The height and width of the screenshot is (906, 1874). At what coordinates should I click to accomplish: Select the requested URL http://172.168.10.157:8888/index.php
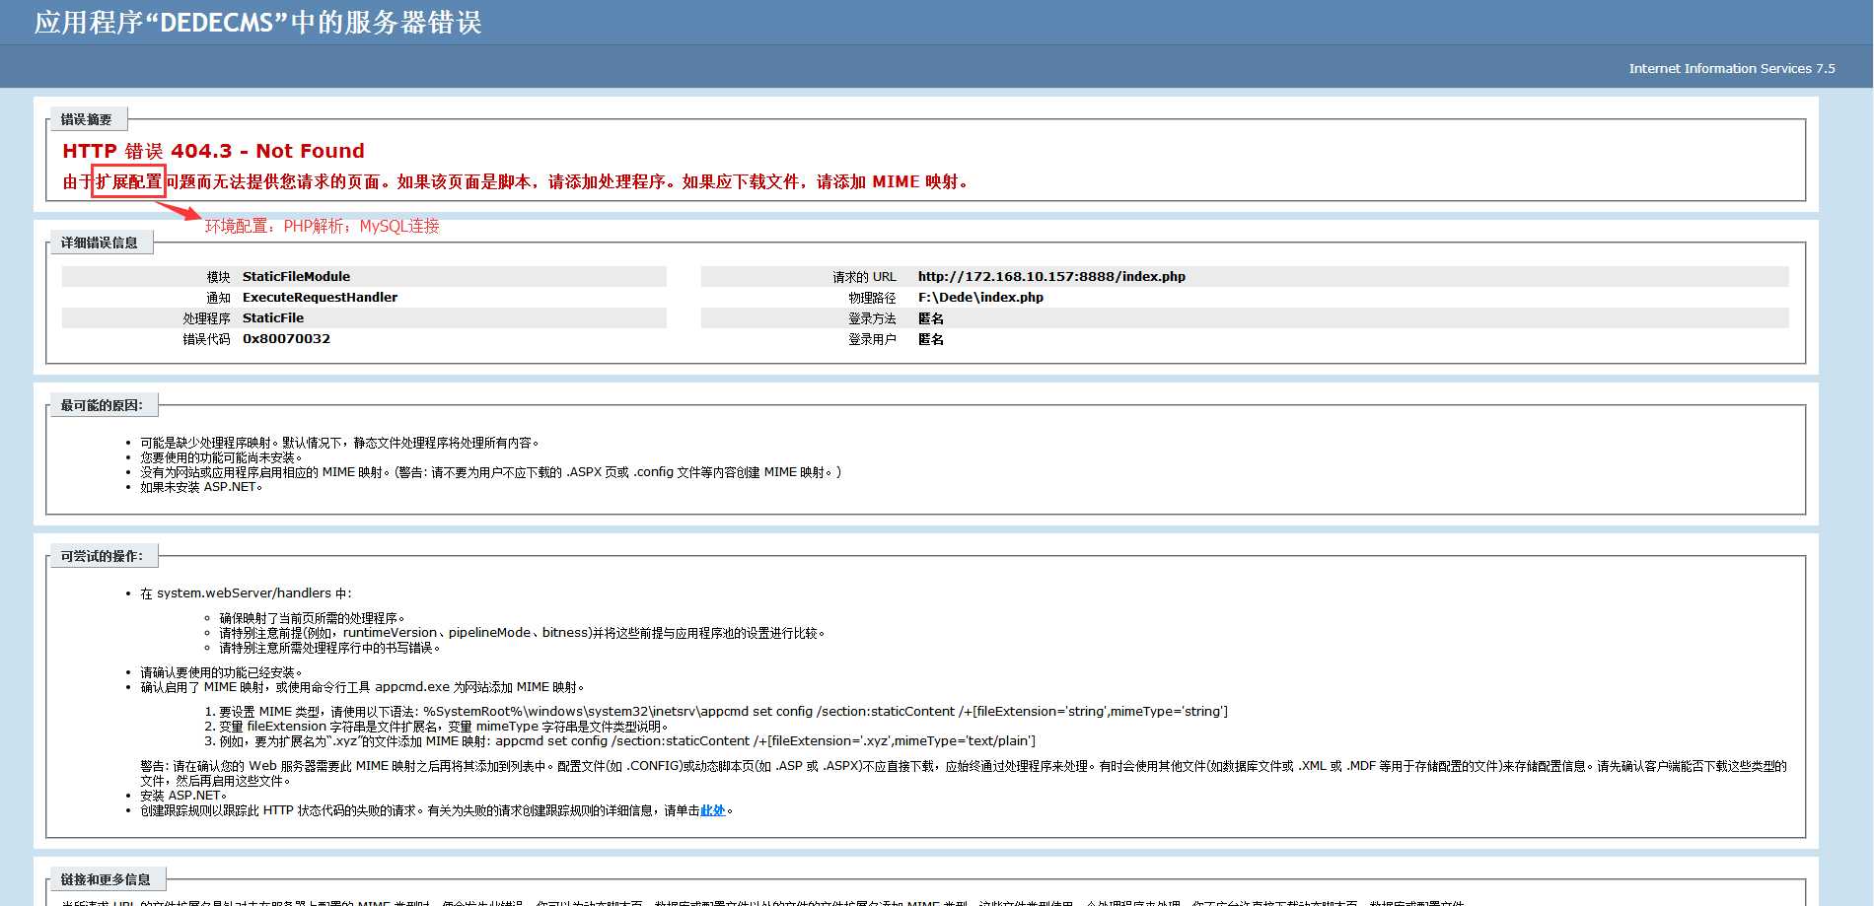1051,277
